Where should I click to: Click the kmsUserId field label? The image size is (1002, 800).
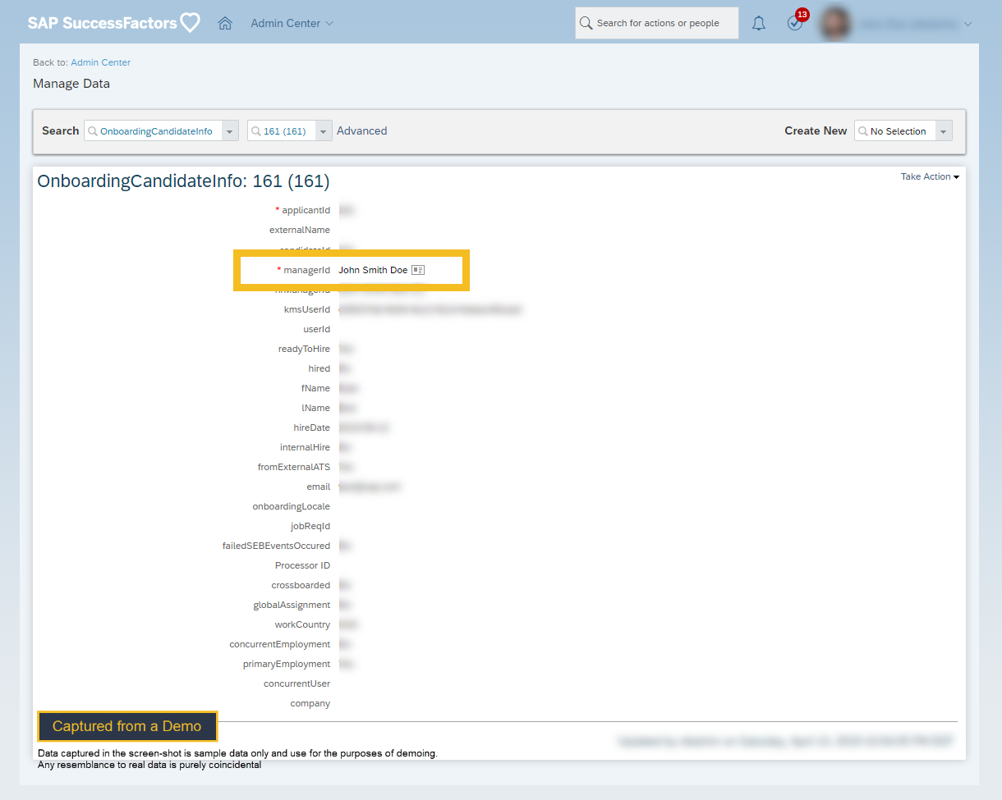307,309
